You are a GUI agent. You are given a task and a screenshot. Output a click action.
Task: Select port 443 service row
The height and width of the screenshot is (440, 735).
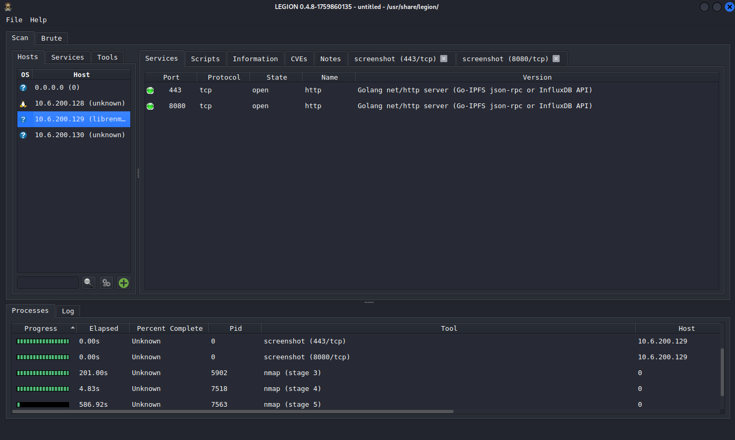coord(432,90)
